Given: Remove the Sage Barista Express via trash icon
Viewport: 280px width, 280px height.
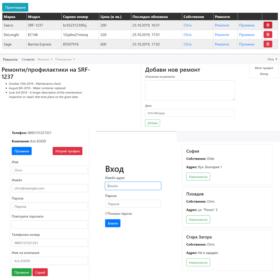Looking at the screenshot, I should tap(268, 44).
